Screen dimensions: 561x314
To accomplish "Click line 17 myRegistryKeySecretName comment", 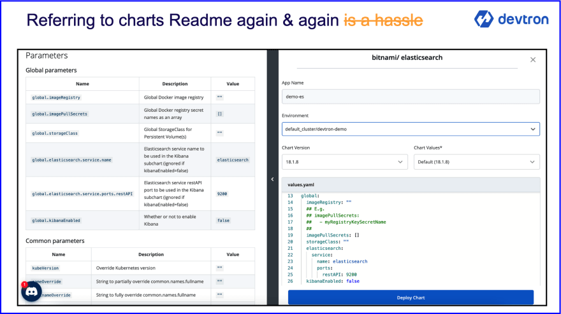I will pyautogui.click(x=346, y=222).
